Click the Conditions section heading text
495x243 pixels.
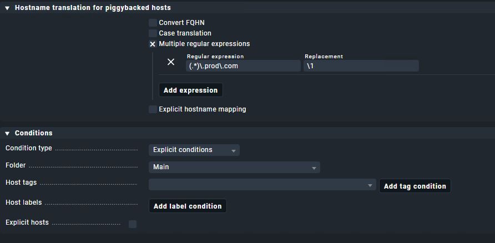(x=34, y=133)
